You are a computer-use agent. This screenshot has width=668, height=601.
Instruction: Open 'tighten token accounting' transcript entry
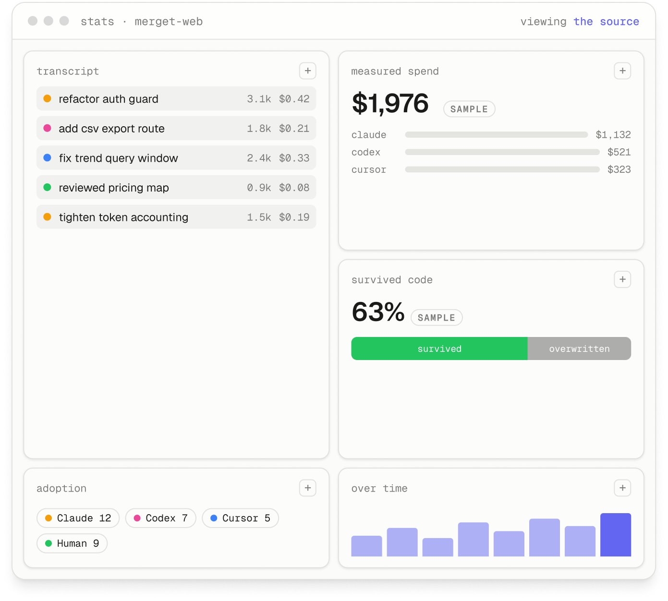pyautogui.click(x=176, y=217)
